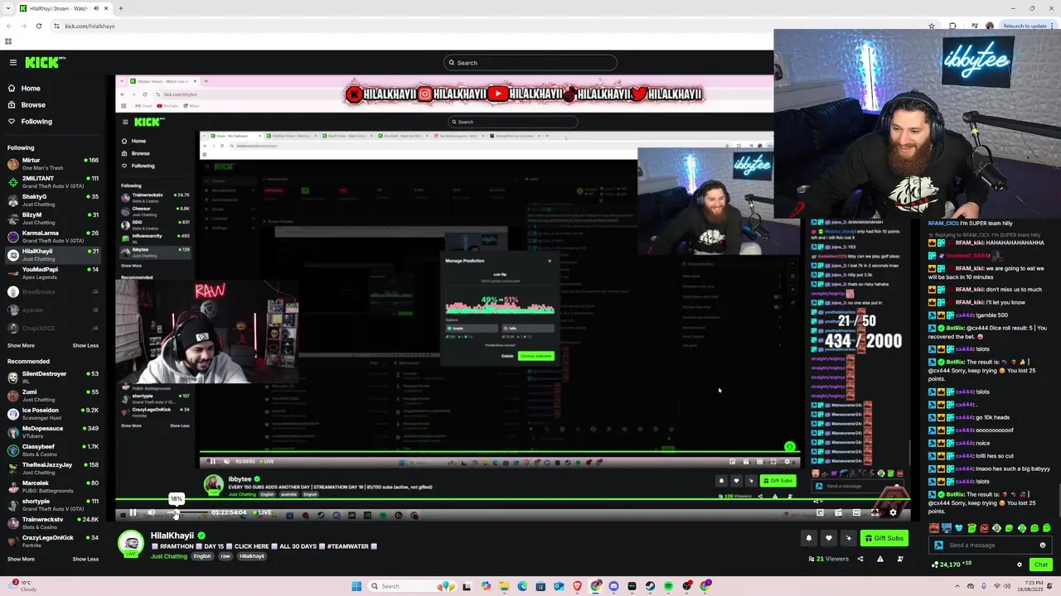Screen dimensions: 1061x596
Task: Open browser extensions puzzle icon
Action: point(952,26)
